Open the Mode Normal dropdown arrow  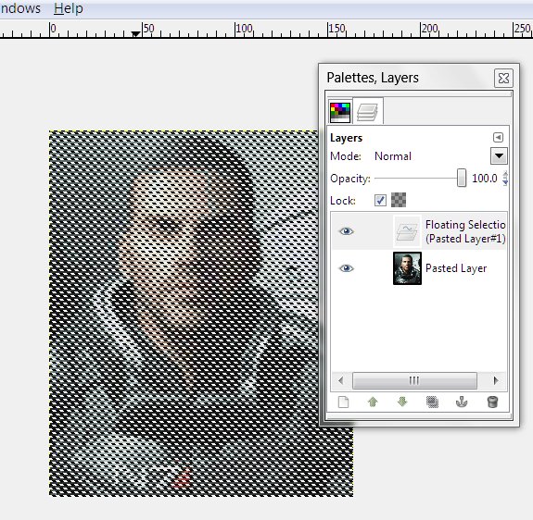point(499,156)
